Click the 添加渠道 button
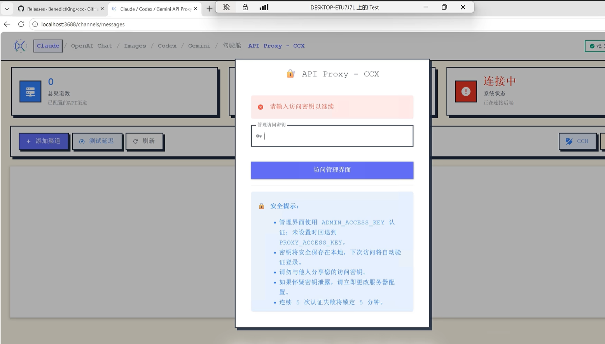 point(44,141)
